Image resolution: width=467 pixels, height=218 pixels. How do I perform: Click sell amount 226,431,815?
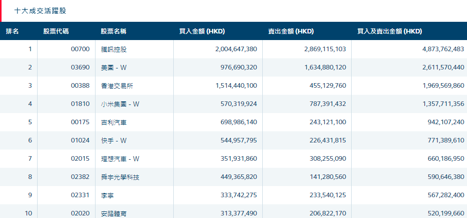coord(328,140)
